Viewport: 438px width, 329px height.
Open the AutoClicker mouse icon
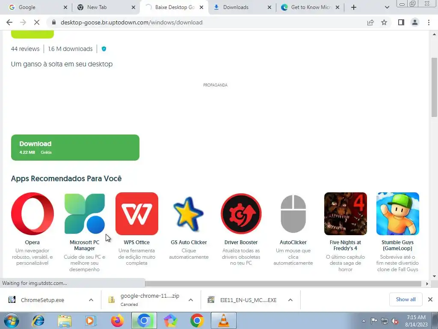point(293,214)
